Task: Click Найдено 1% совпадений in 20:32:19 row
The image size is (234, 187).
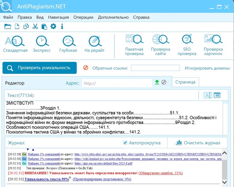Action: click(x=44, y=159)
